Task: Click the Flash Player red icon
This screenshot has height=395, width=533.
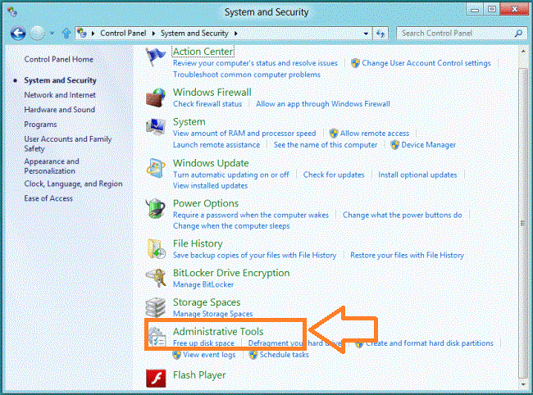Action: pyautogui.click(x=156, y=379)
